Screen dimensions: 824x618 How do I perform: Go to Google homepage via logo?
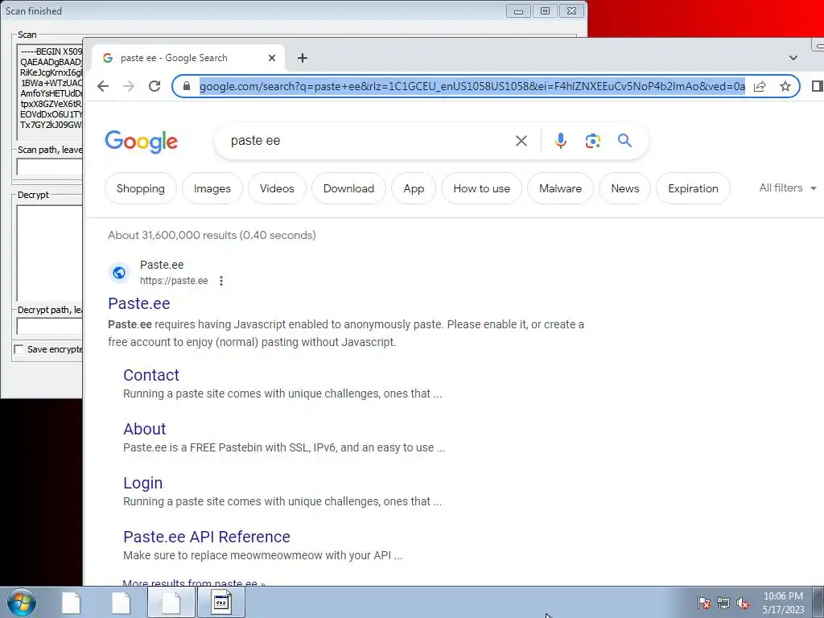pos(142,142)
